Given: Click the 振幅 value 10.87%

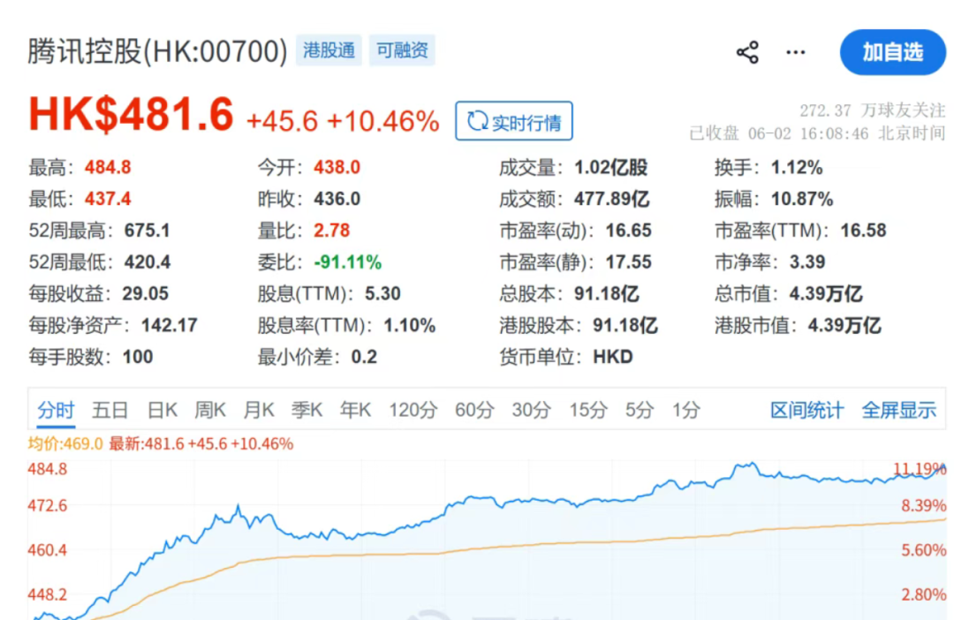Looking at the screenshot, I should (802, 199).
